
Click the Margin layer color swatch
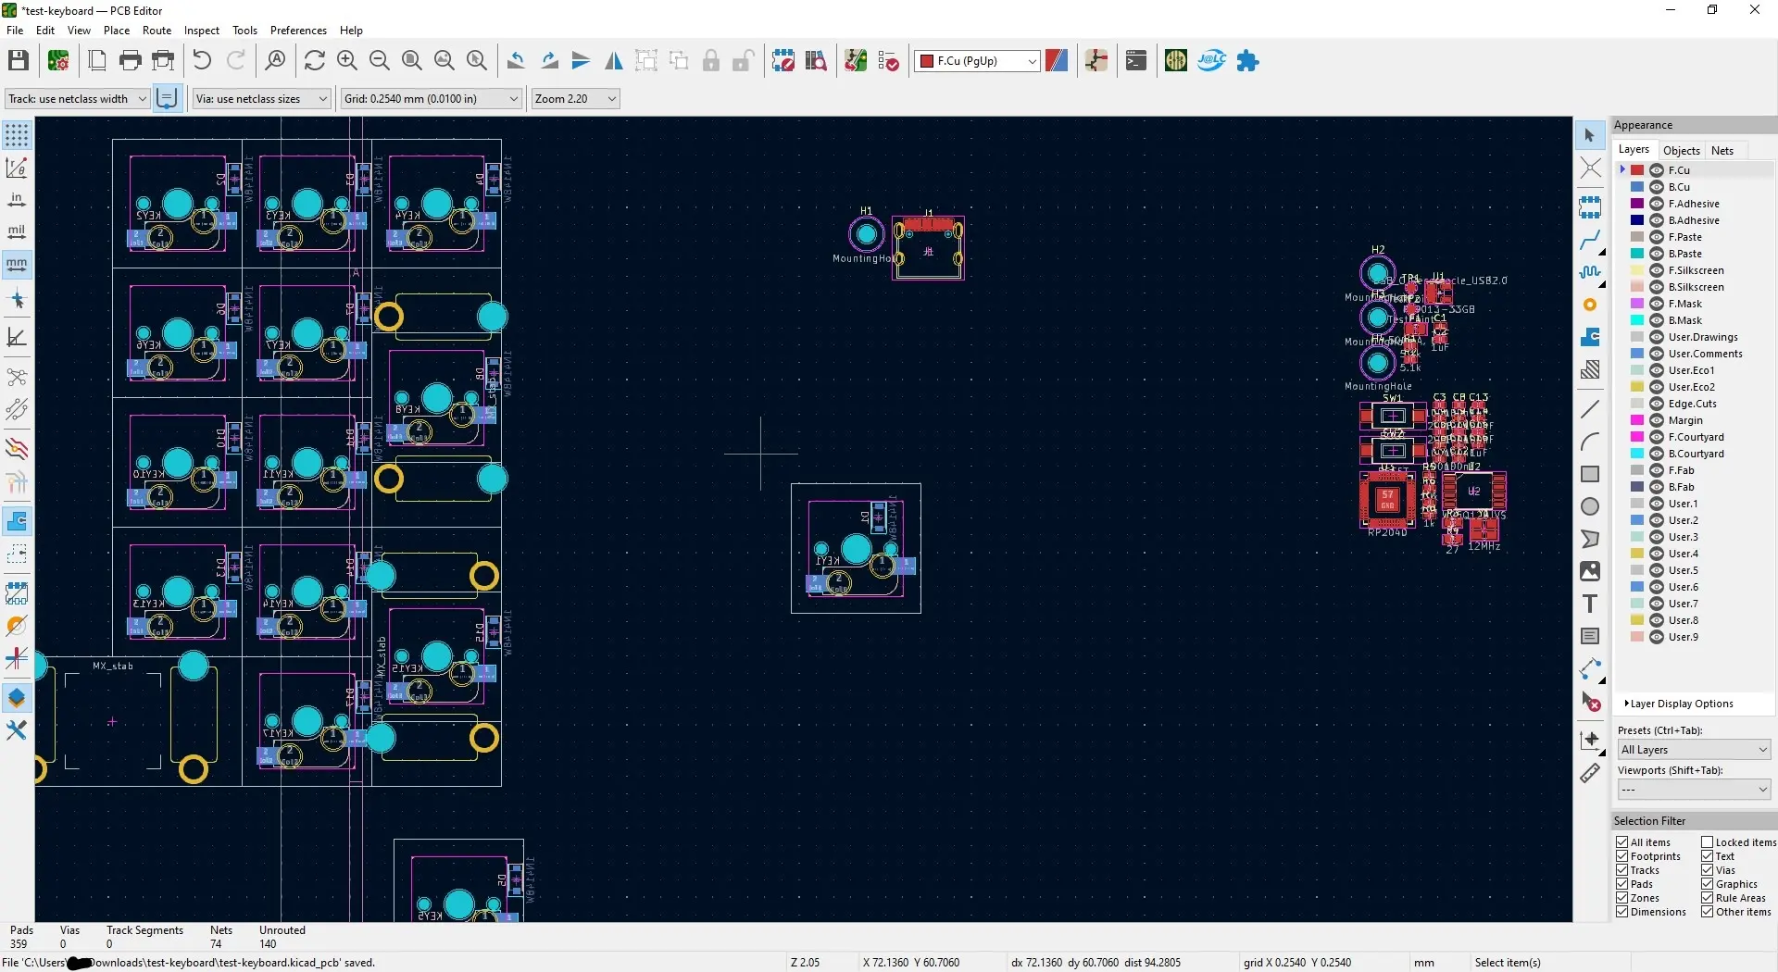[x=1637, y=420]
